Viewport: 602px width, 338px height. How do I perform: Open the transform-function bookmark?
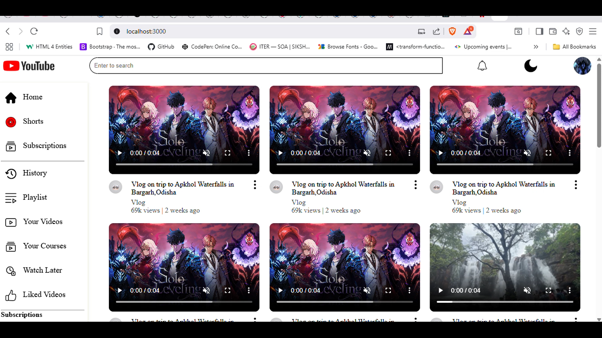coord(416,47)
